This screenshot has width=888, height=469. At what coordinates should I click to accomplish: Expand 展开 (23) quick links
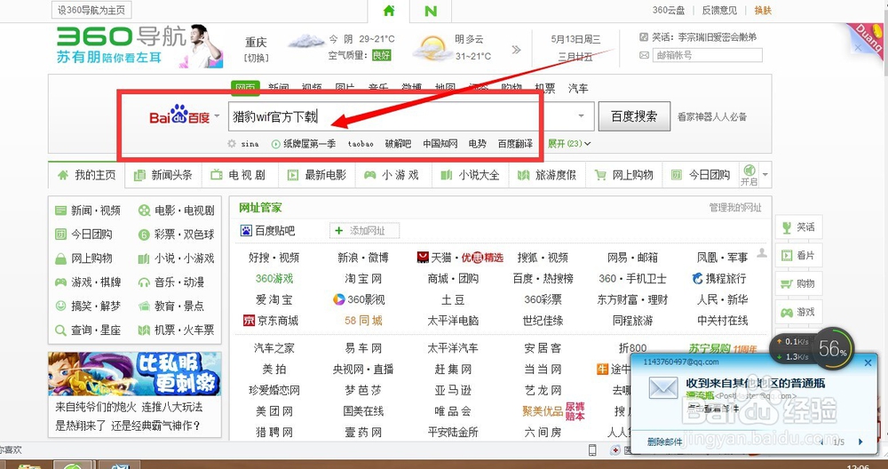568,144
